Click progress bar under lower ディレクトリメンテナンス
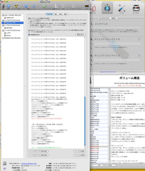145x171 pixels. [x=117, y=60]
